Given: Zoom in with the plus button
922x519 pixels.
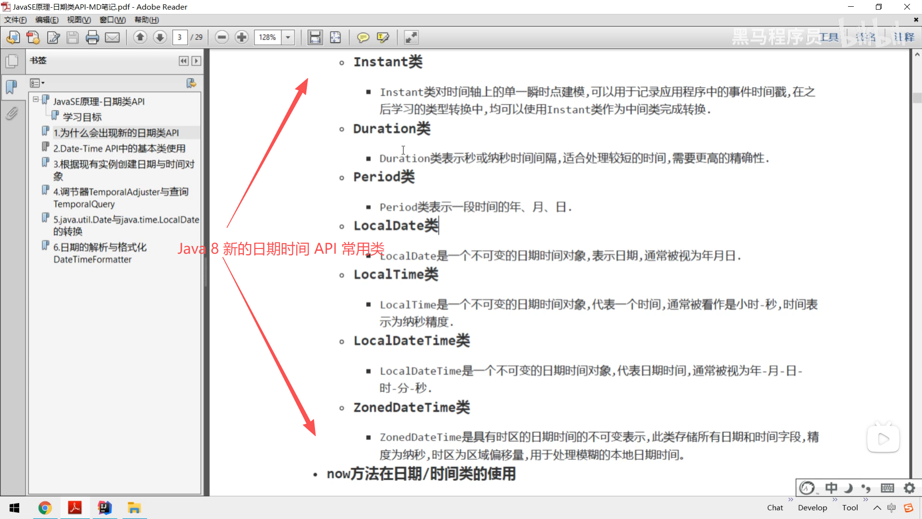Looking at the screenshot, I should (242, 37).
